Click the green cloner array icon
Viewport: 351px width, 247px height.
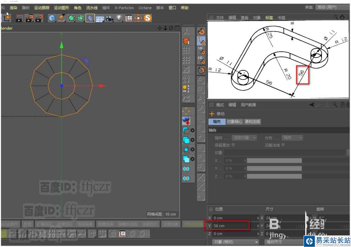[81, 18]
